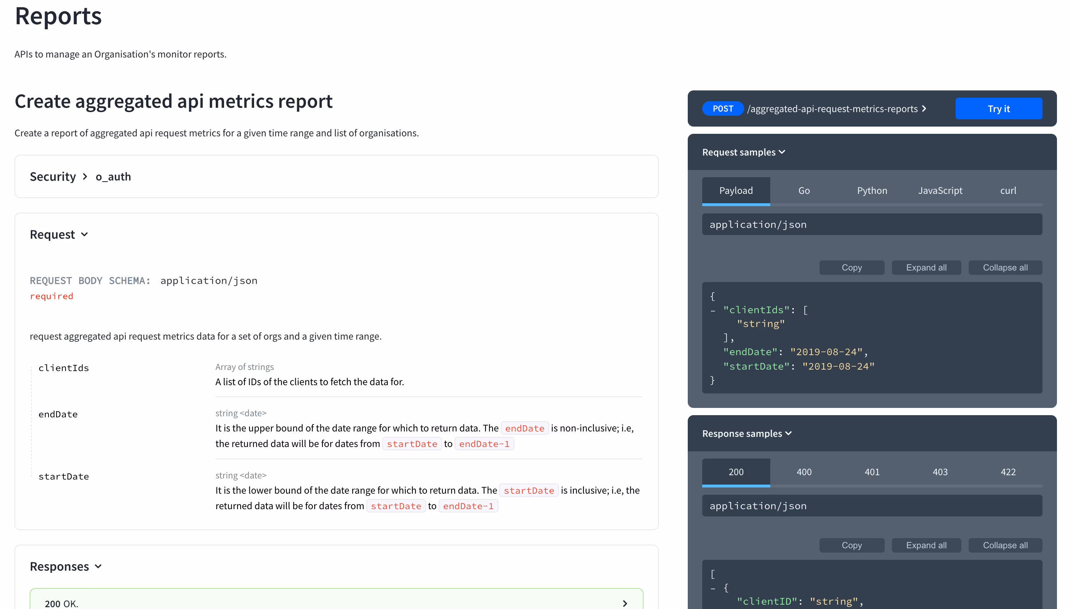Image resolution: width=1070 pixels, height=609 pixels.
Task: Click the Try it button
Action: 999,108
